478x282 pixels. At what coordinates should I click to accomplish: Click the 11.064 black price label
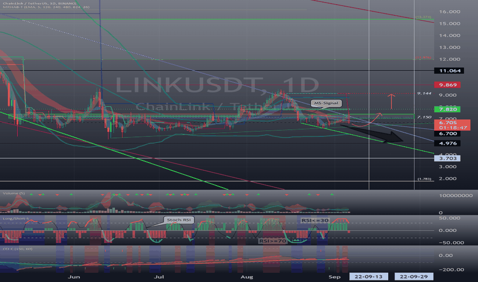coord(449,71)
